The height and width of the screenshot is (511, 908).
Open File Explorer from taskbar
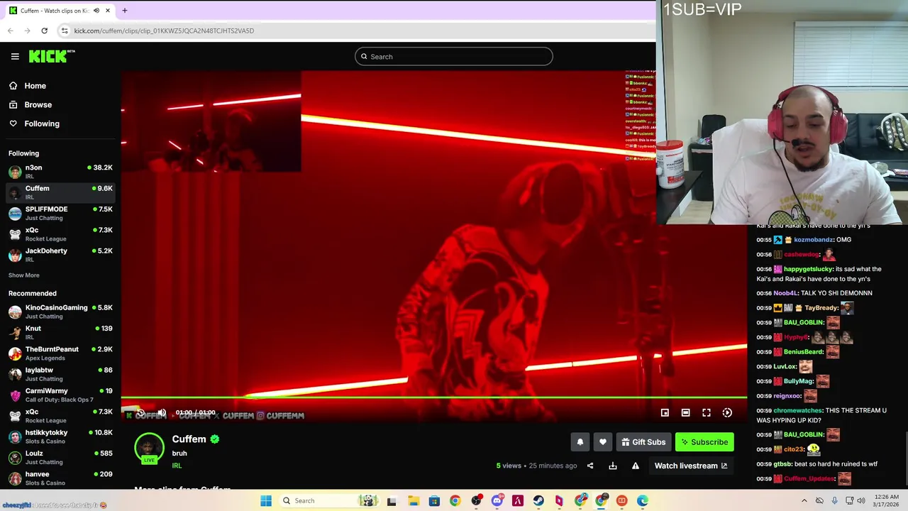click(x=413, y=501)
